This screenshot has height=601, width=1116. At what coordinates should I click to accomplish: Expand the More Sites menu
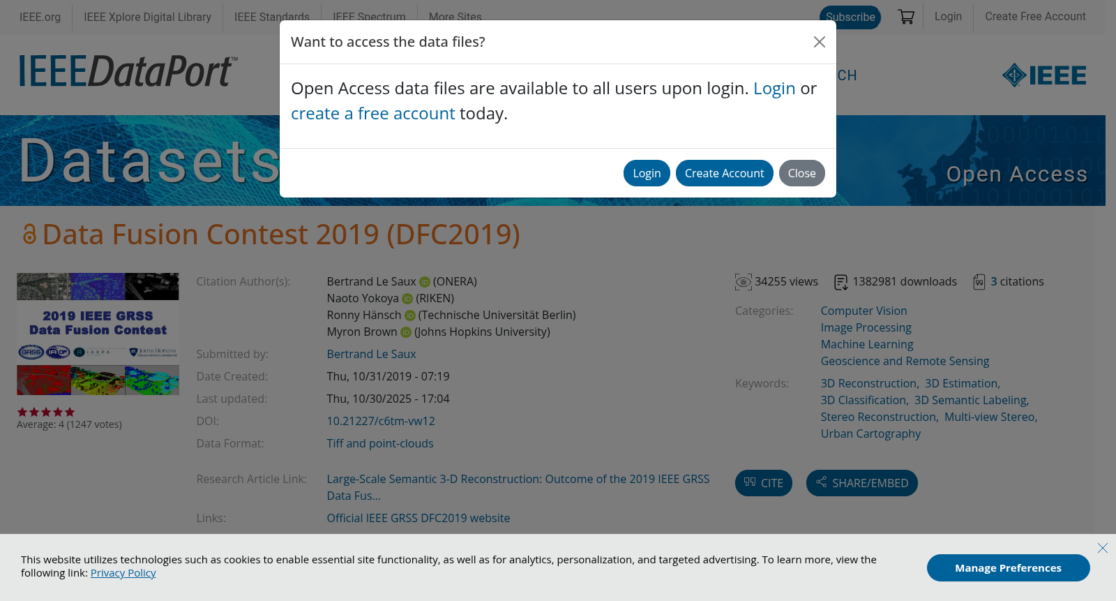pyautogui.click(x=455, y=16)
